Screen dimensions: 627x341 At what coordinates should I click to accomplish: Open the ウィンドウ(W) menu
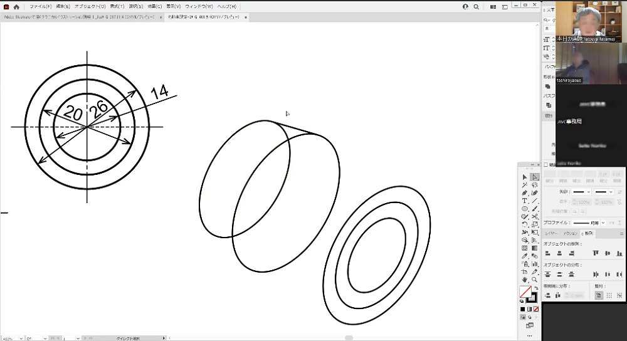pyautogui.click(x=199, y=6)
